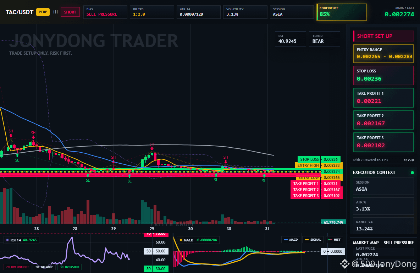Click the ATR % 3.13% box
This screenshot has width=420, height=273.
coord(383,206)
